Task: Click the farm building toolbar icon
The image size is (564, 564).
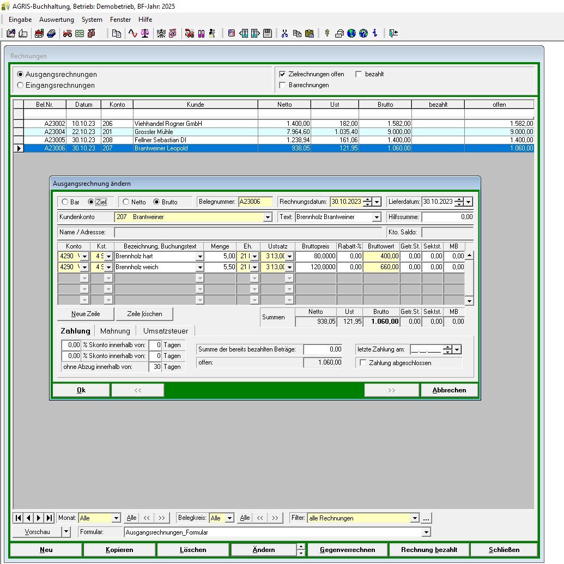Action: tap(39, 33)
